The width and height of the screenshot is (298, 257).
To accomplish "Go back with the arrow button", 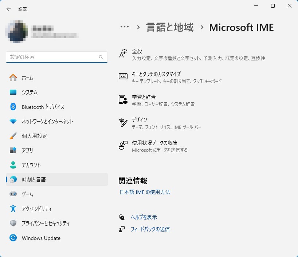I will click(9, 9).
